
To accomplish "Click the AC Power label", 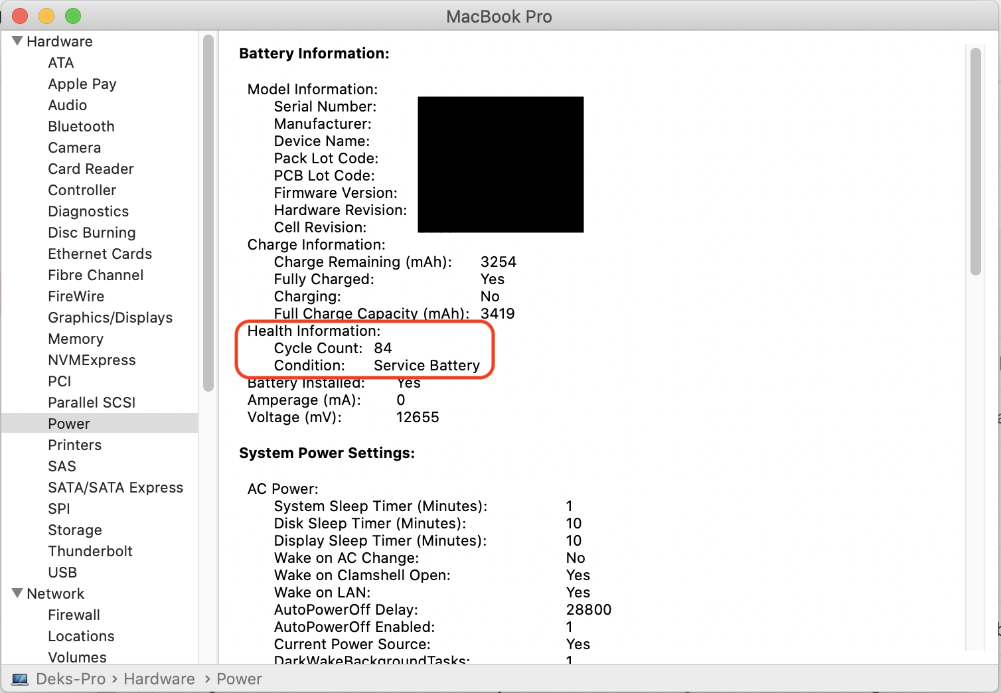I will [283, 489].
